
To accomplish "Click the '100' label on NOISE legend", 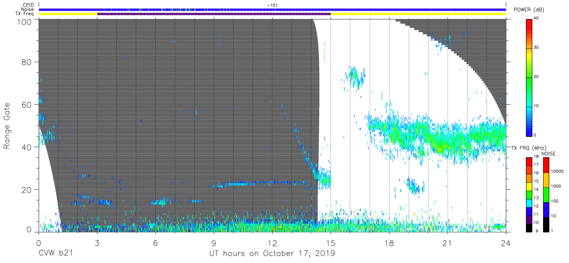I will 554,200.
